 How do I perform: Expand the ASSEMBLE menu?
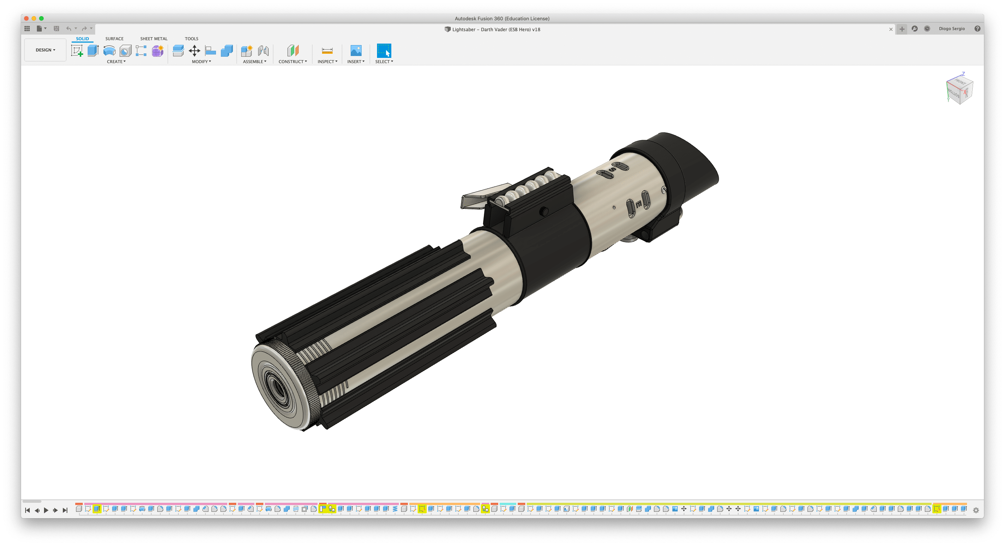(254, 62)
